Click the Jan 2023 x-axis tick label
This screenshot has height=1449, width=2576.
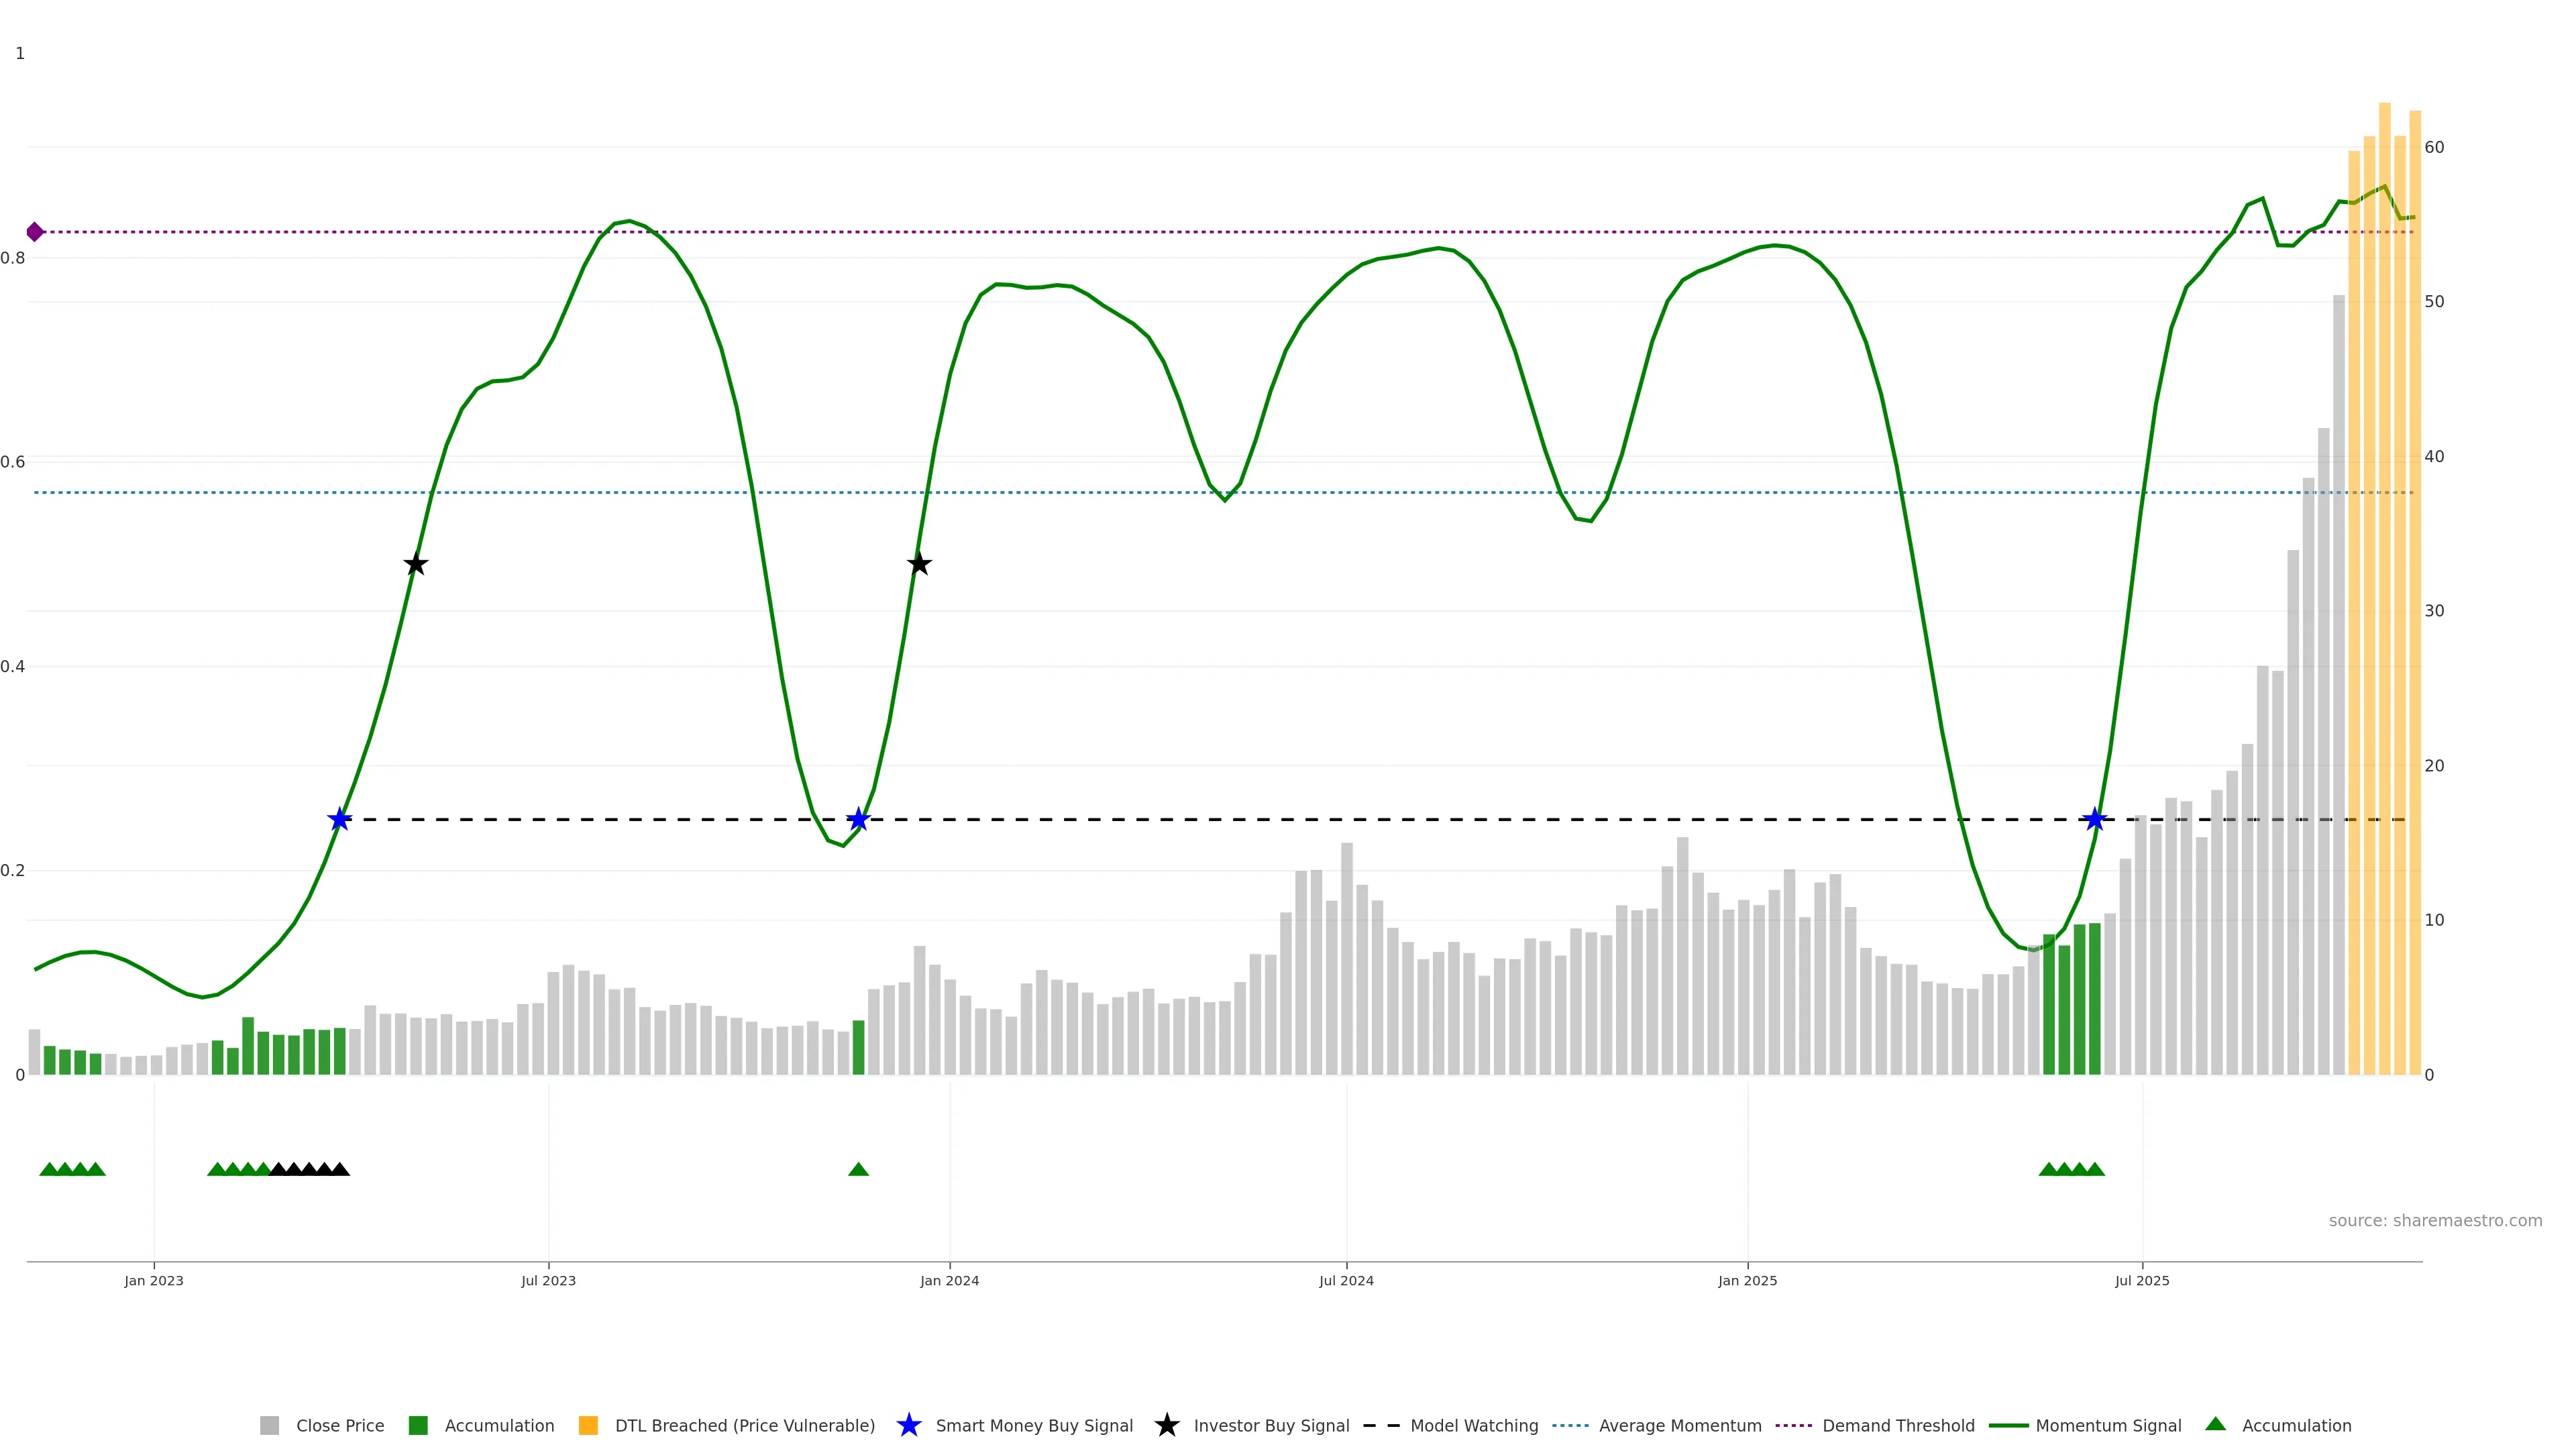(154, 1280)
